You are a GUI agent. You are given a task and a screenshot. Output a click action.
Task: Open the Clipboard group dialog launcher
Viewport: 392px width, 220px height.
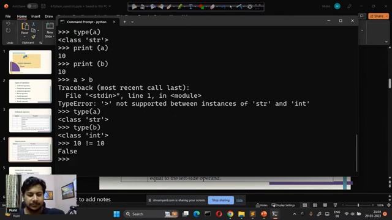coord(40,43)
